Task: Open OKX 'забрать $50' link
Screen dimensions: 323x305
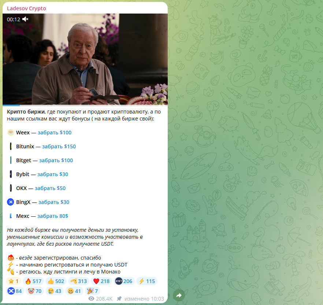Action: tap(50, 188)
